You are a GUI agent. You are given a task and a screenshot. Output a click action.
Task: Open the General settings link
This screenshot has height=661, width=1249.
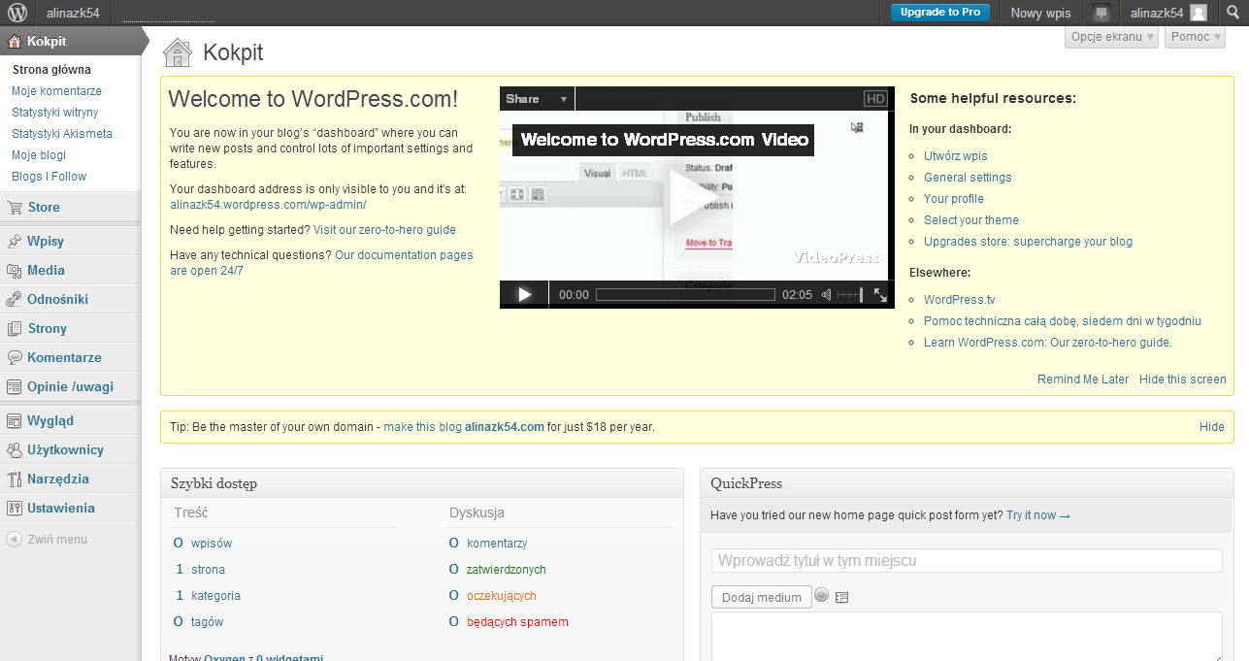point(968,178)
